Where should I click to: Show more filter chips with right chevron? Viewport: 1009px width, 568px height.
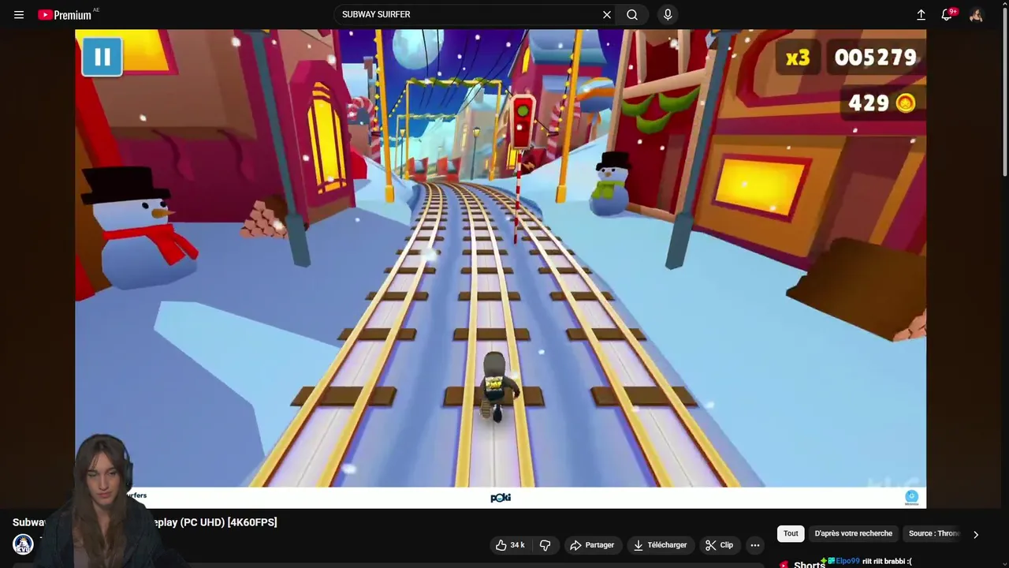click(976, 534)
